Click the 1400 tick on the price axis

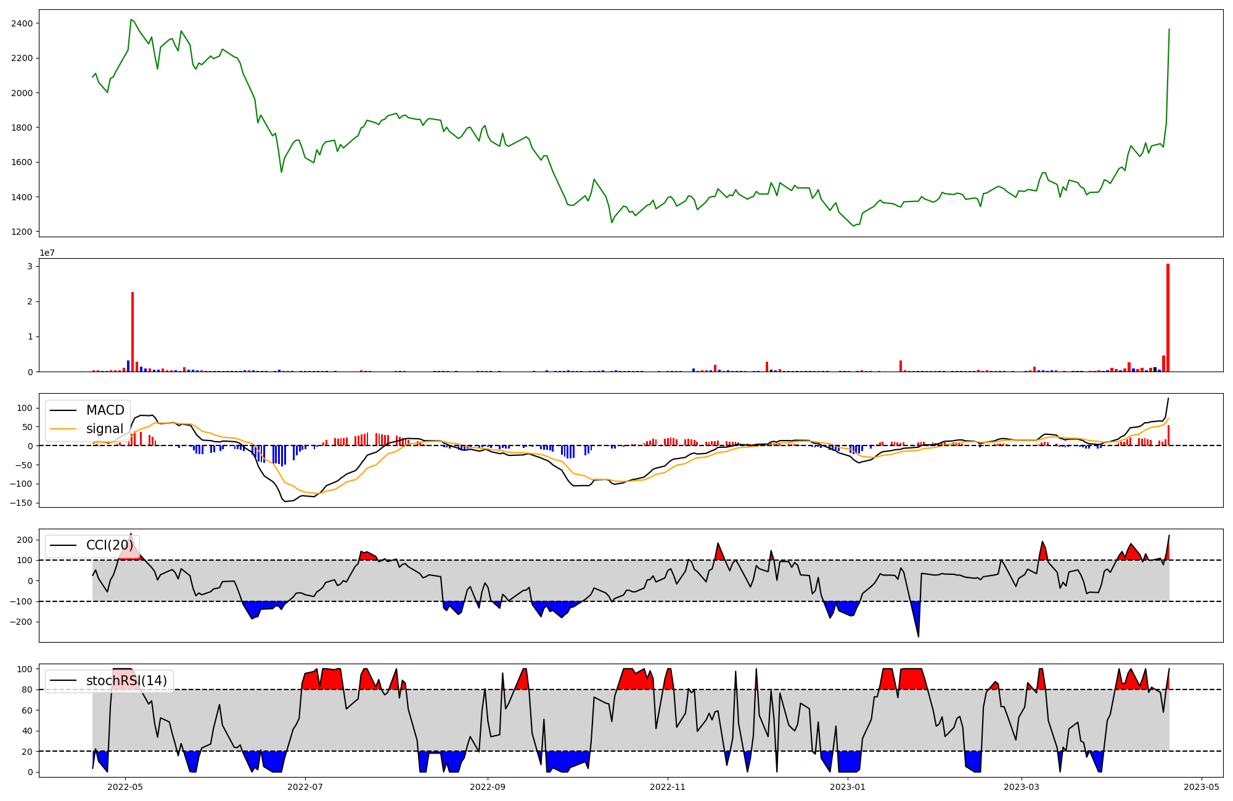tap(22, 197)
